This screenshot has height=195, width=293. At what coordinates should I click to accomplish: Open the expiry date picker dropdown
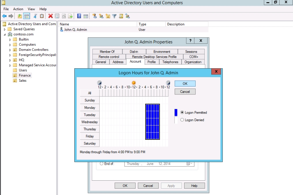pyautogui.click(x=190, y=164)
